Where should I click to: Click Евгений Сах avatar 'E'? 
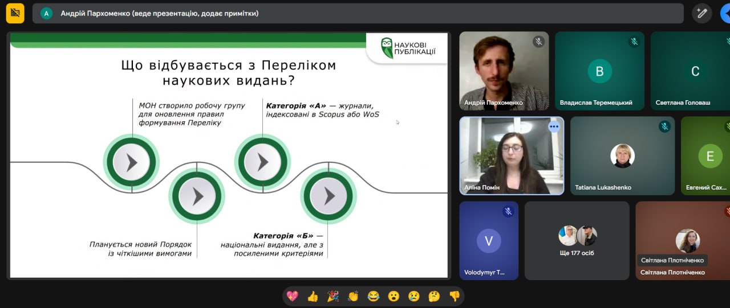coord(710,156)
